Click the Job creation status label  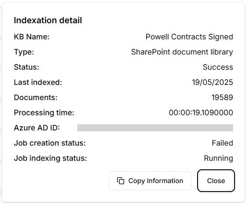tap(50, 143)
